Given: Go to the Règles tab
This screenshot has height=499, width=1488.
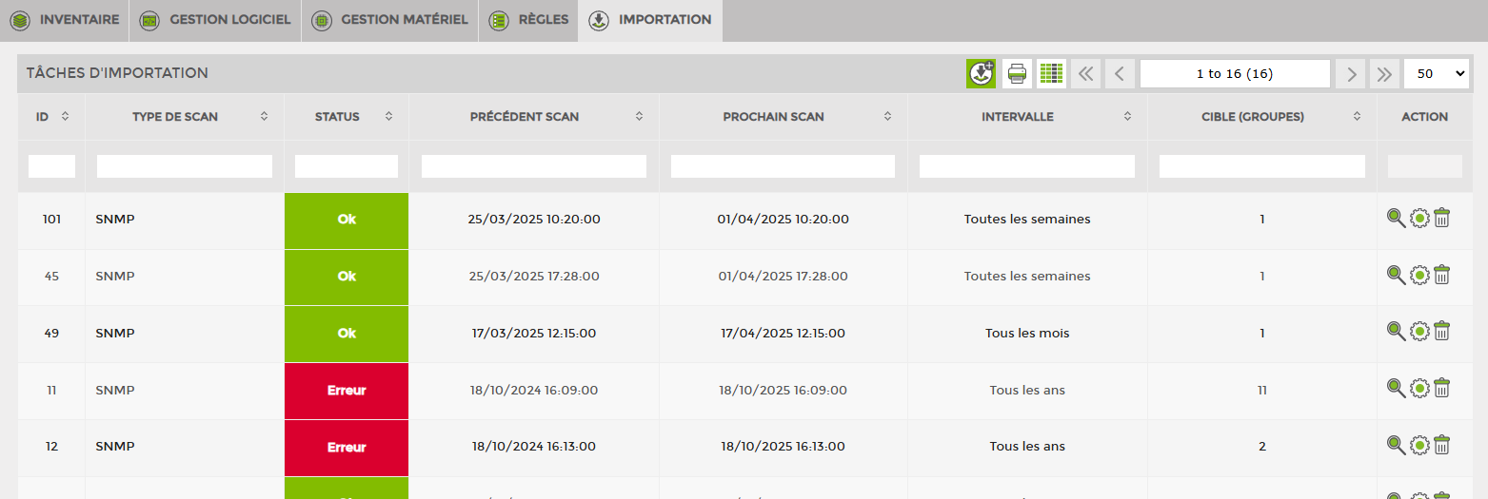Looking at the screenshot, I should pyautogui.click(x=529, y=20).
